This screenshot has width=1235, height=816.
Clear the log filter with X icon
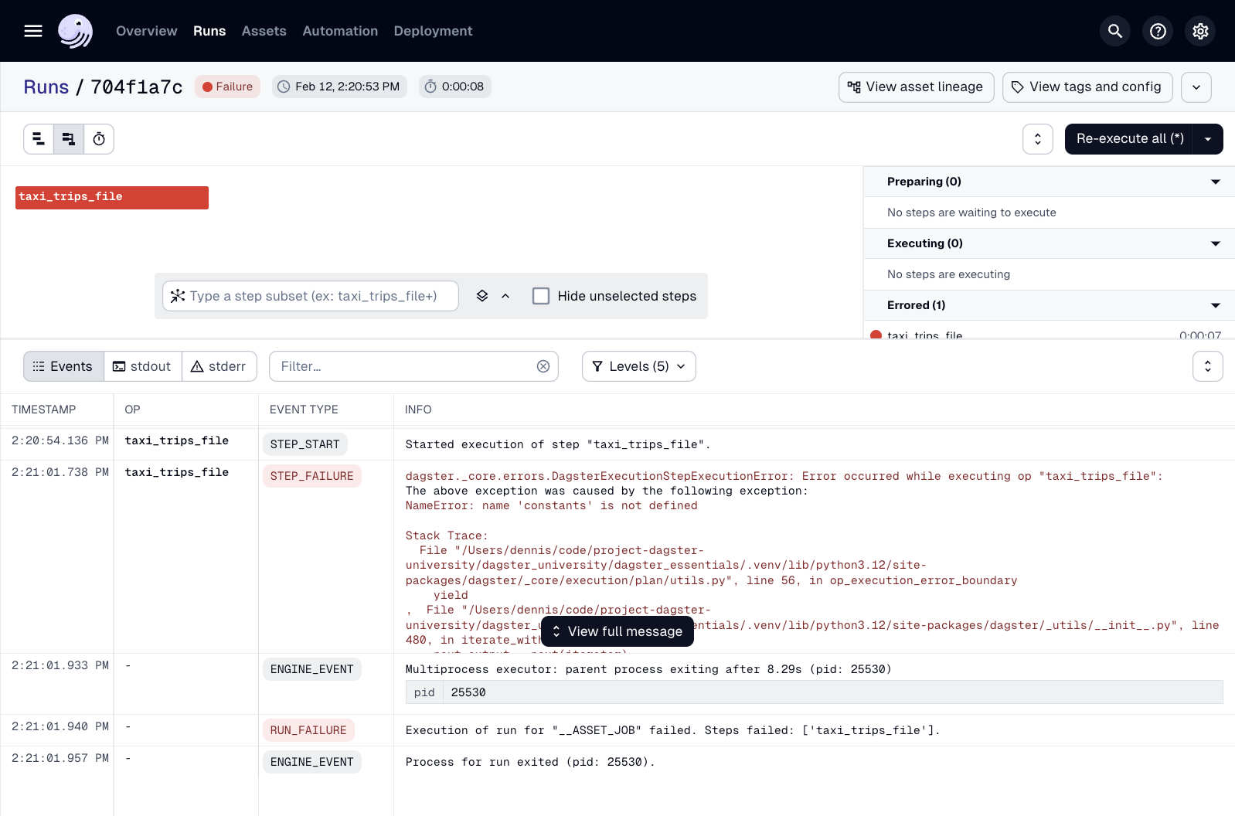tap(543, 366)
